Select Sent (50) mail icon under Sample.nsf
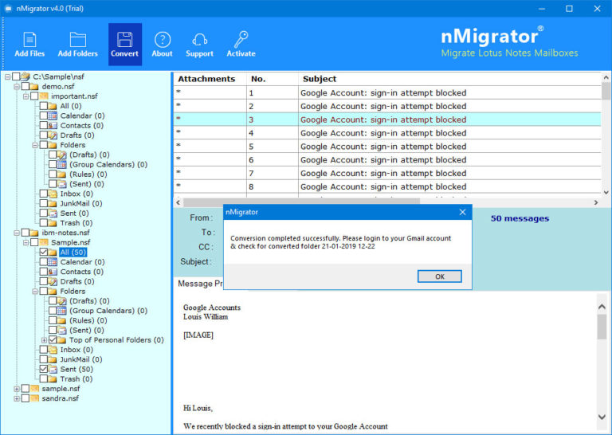 [x=53, y=369]
